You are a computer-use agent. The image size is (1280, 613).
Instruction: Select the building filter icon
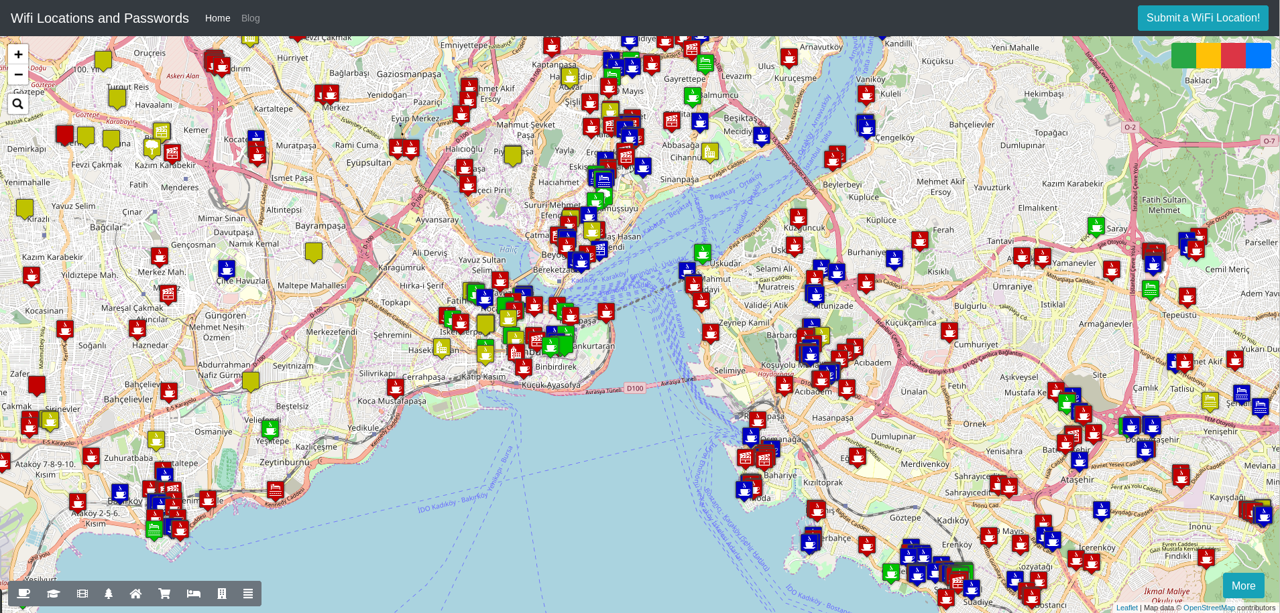tap(221, 594)
